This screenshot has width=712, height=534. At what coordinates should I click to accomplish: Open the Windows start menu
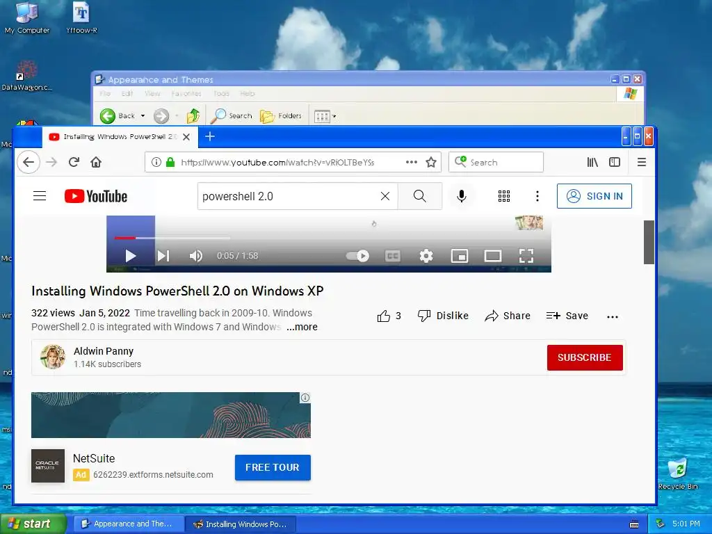(33, 524)
